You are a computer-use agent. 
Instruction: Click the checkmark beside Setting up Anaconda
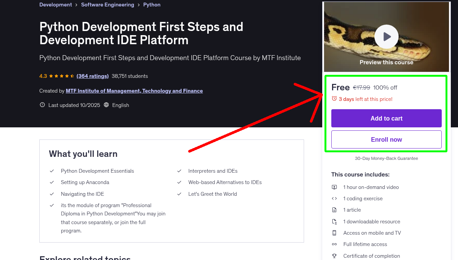(52, 182)
